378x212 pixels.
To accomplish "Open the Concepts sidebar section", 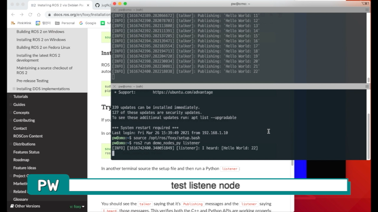I will coord(21,112).
